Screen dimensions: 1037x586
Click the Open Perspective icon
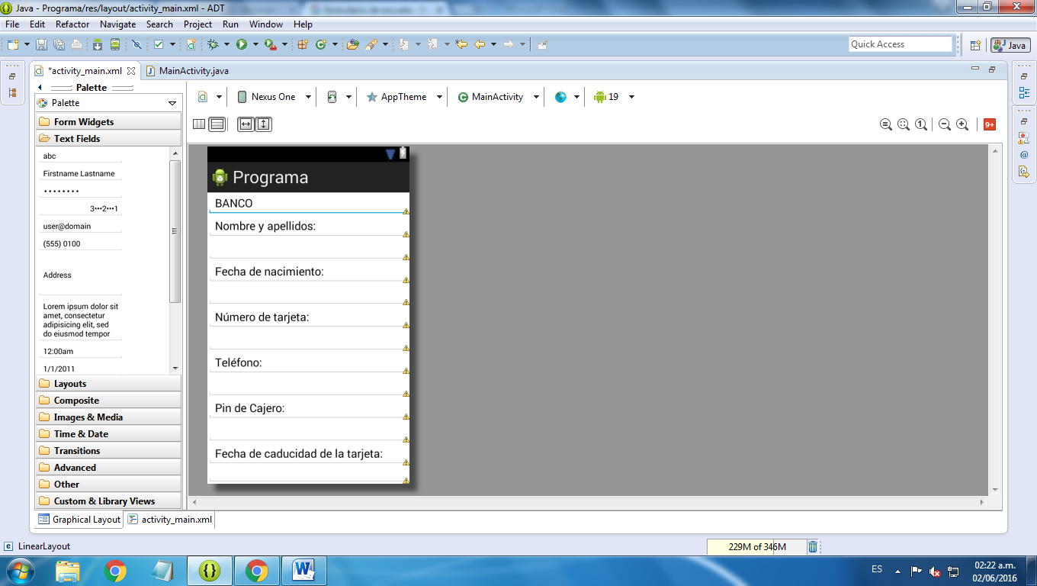click(975, 45)
